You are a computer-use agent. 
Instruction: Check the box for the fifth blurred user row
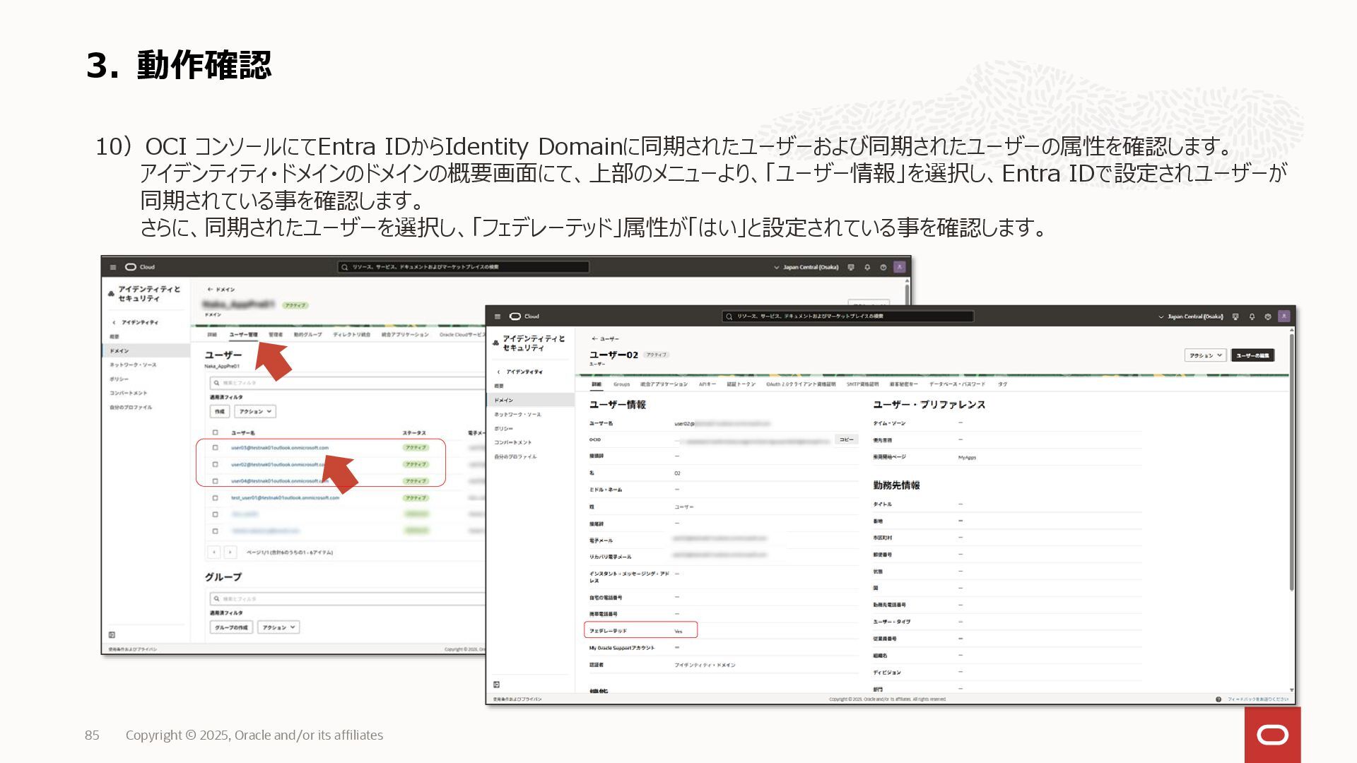216,514
